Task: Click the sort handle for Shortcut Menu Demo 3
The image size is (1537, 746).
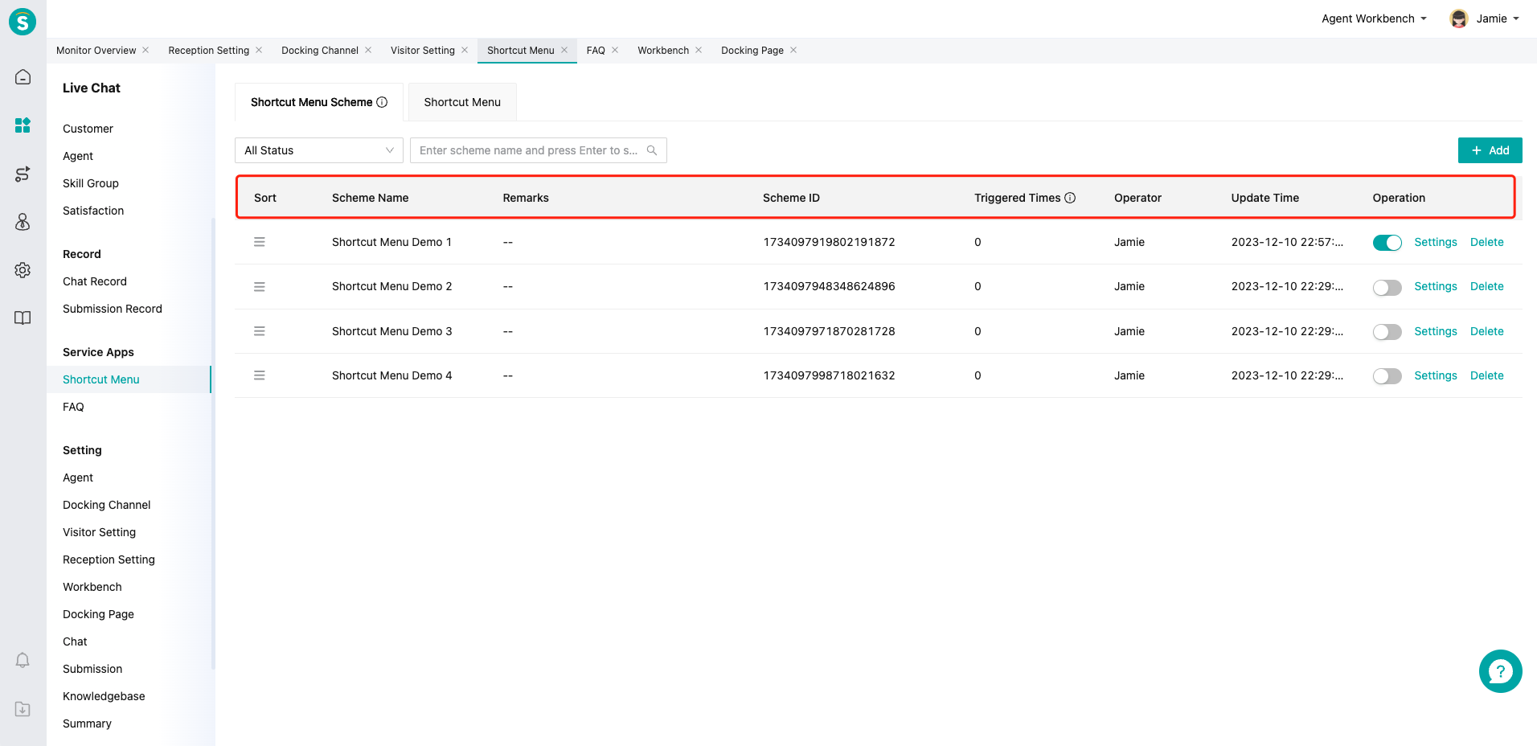Action: click(x=260, y=331)
